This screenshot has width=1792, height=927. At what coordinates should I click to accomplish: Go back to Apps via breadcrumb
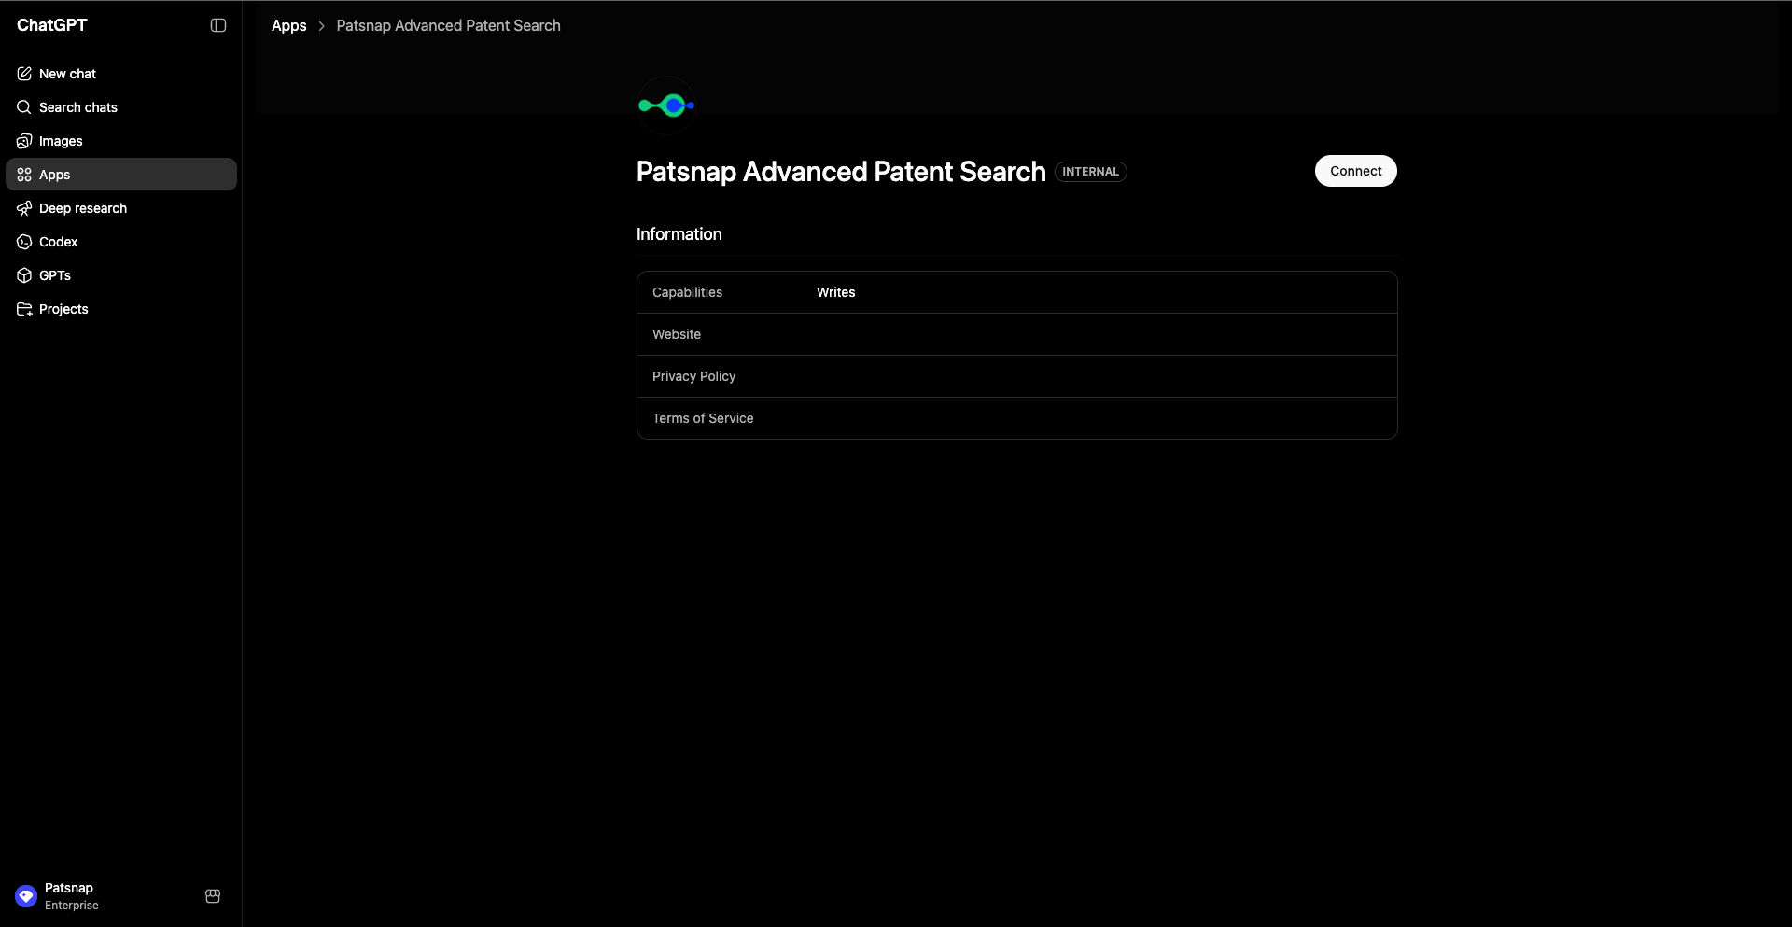289,26
